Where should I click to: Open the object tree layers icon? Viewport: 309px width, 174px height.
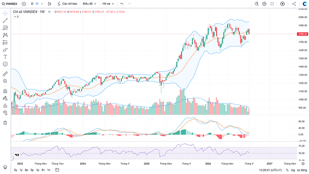[5, 167]
